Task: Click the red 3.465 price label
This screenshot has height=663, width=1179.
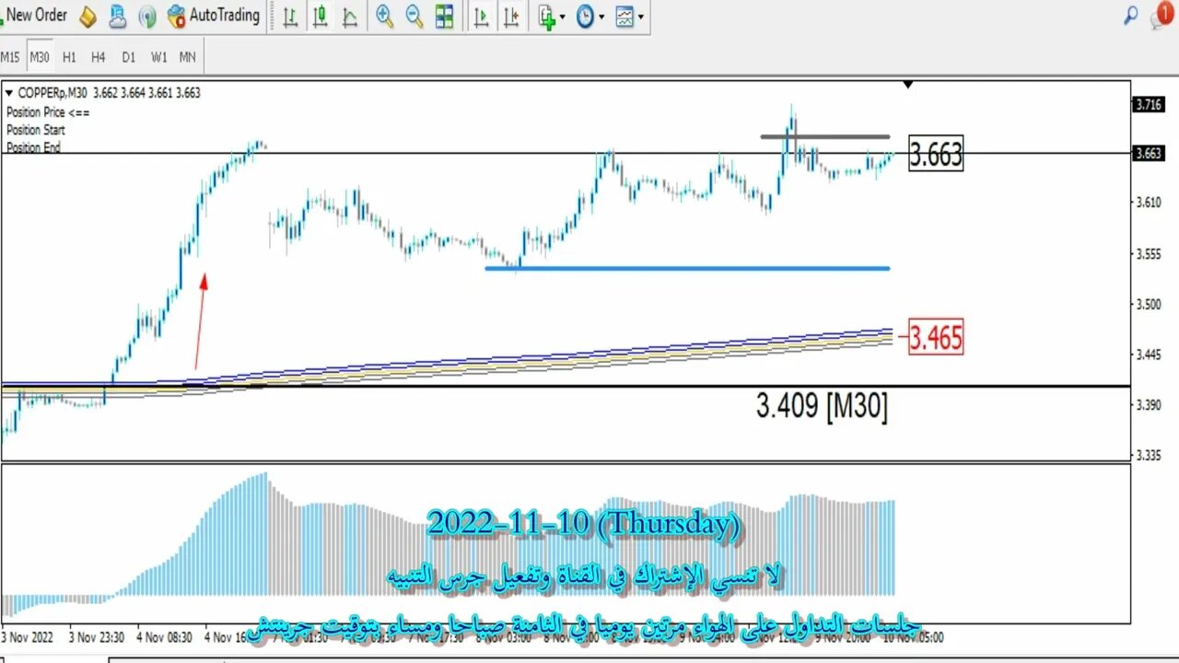Action: [936, 338]
